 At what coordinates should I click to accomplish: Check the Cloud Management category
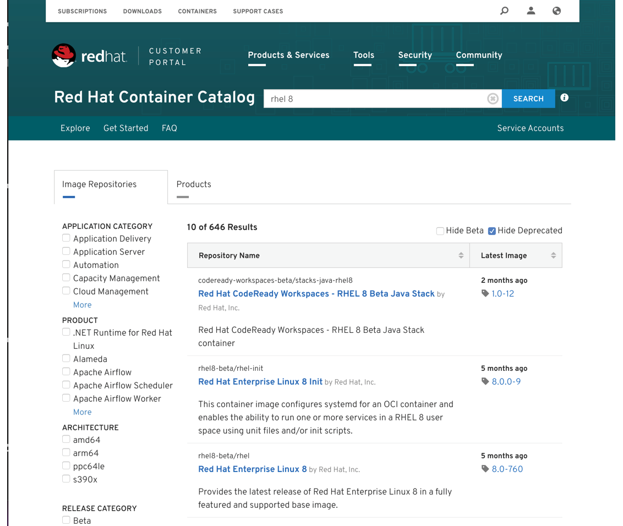(x=66, y=291)
